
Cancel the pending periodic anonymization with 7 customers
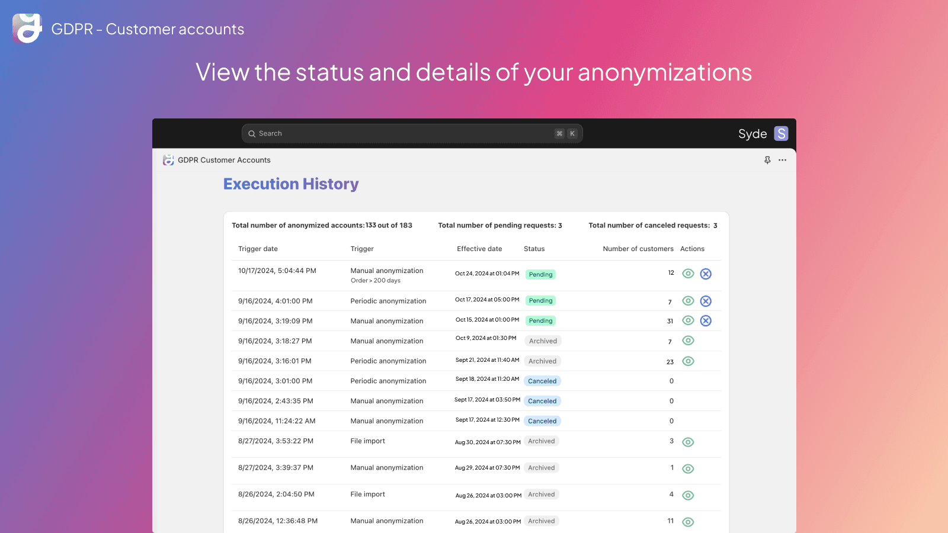click(706, 301)
